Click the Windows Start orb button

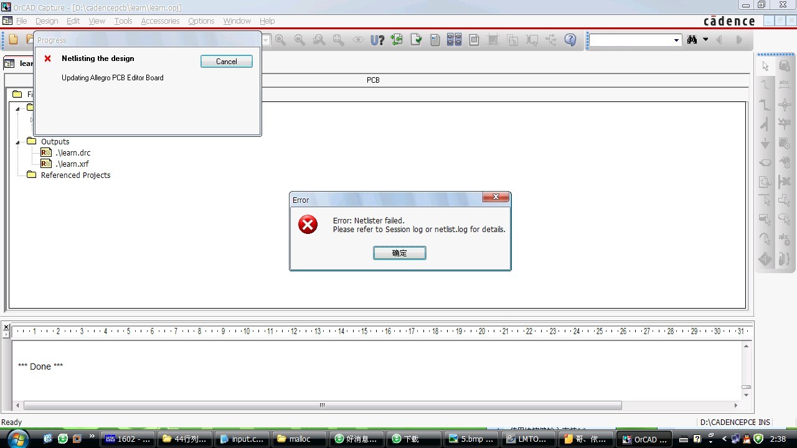coord(19,438)
